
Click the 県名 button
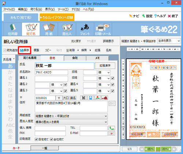click(x=73, y=98)
